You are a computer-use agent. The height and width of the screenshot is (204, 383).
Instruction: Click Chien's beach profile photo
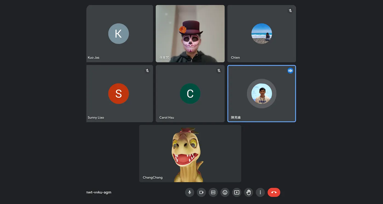(x=262, y=34)
